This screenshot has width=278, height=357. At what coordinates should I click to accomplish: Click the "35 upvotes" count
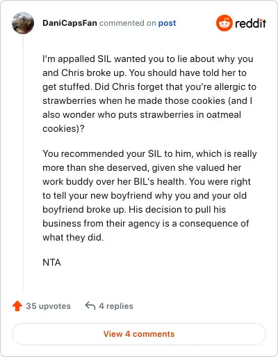point(48,306)
